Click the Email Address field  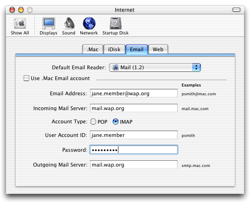[x=134, y=93]
